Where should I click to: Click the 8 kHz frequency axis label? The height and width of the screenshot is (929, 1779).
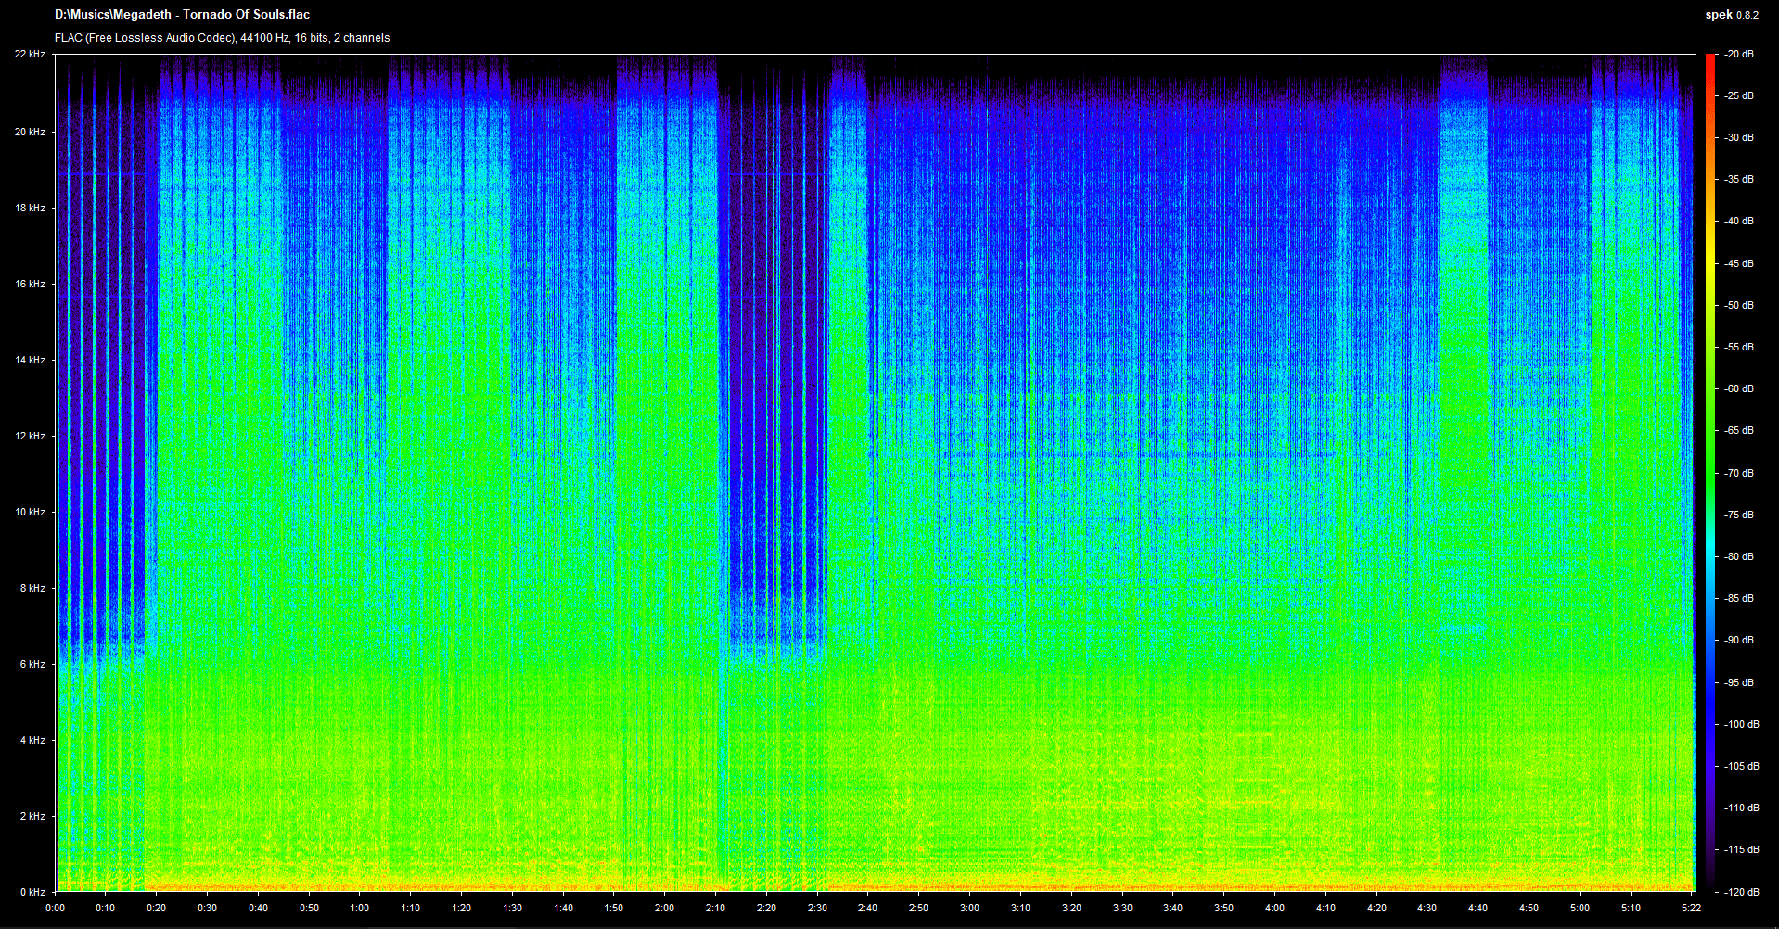point(32,589)
